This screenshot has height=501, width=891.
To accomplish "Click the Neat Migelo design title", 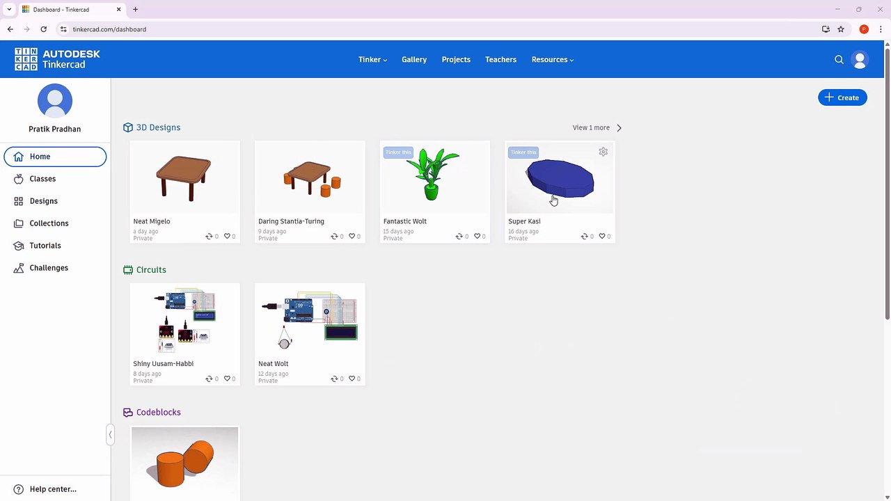I will click(152, 221).
